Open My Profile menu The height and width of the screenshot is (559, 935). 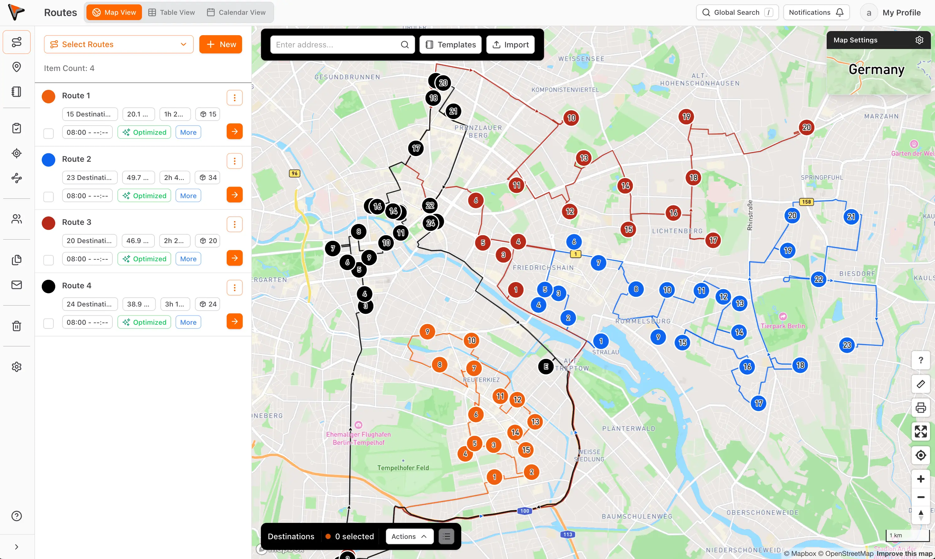point(891,13)
